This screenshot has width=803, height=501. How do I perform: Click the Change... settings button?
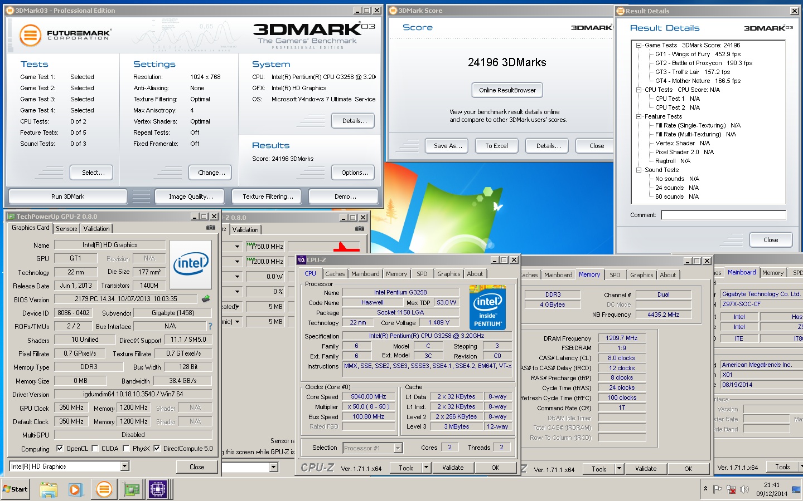click(x=211, y=173)
